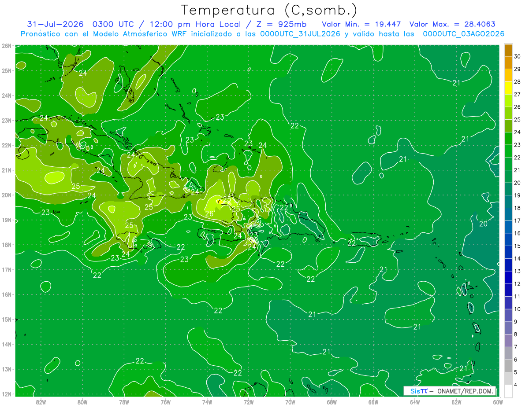Click the '15N' latitude axis label

point(7,319)
